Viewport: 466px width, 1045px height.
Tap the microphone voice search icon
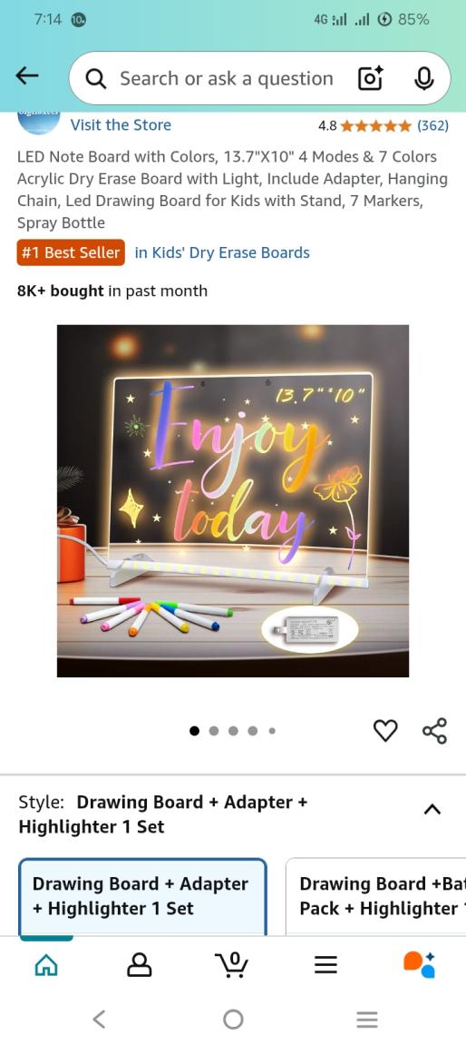[x=423, y=79]
